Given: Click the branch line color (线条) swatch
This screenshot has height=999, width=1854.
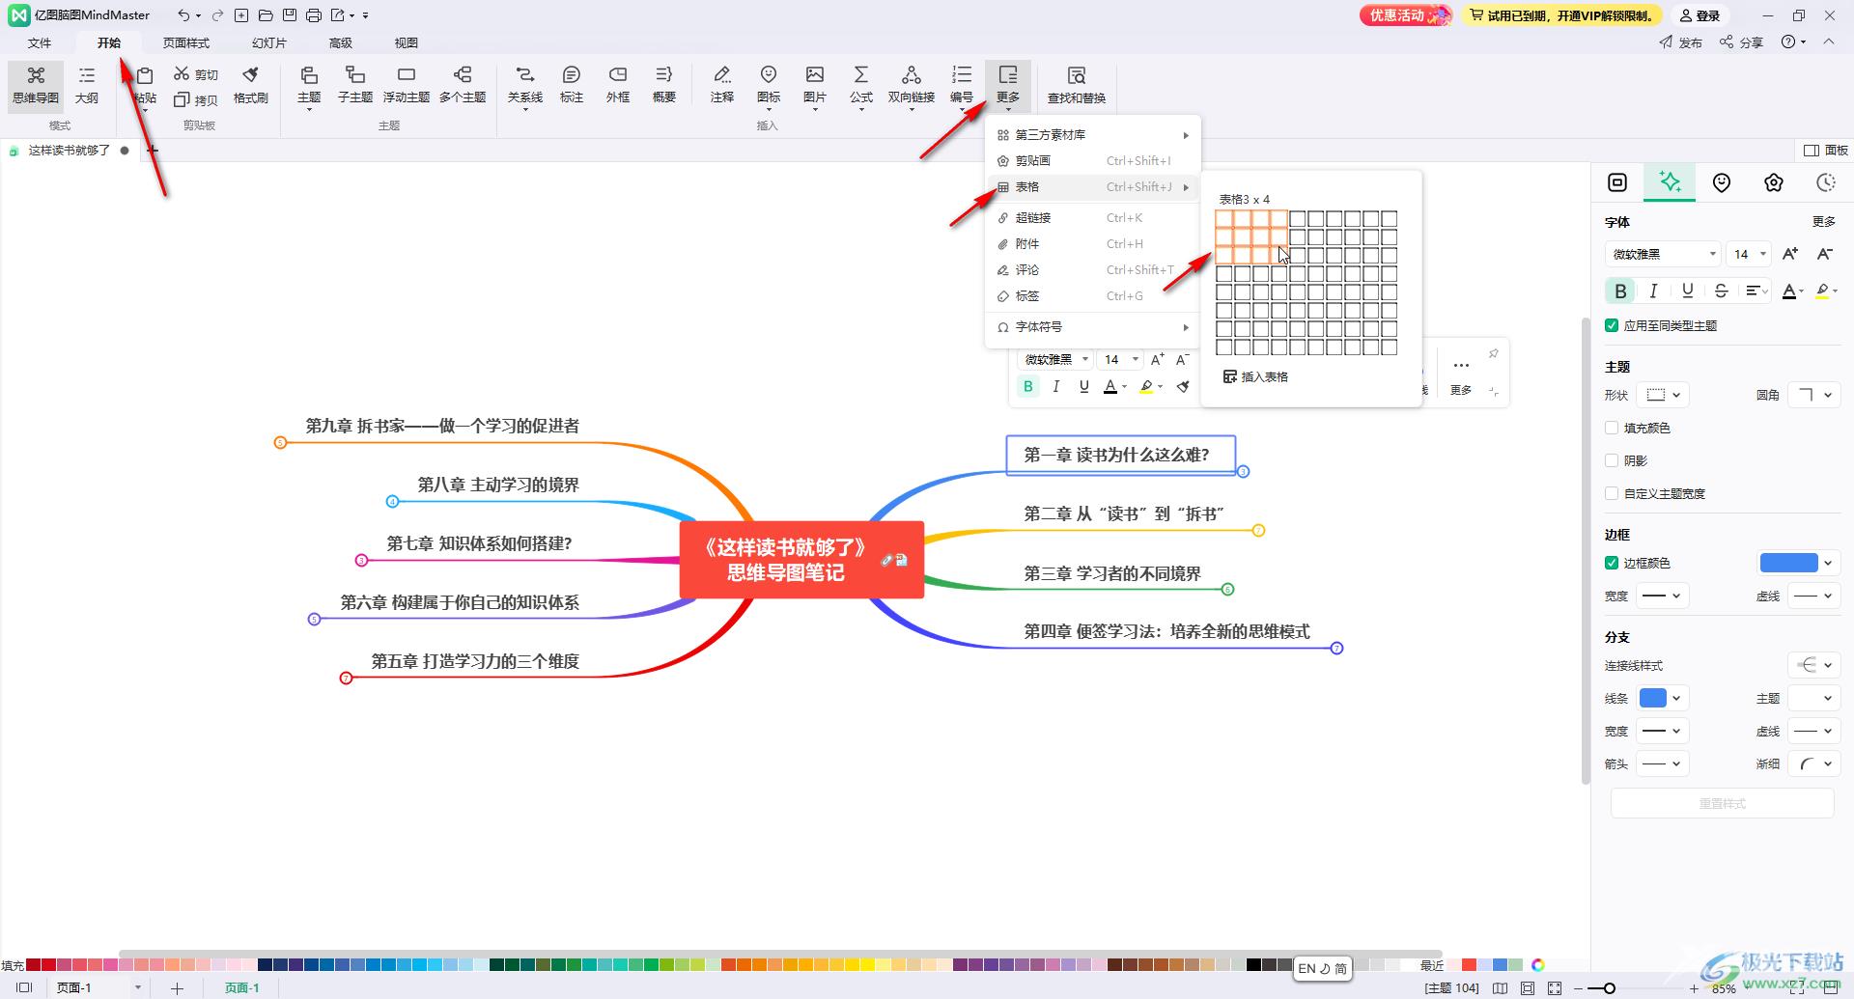Looking at the screenshot, I should (x=1653, y=698).
